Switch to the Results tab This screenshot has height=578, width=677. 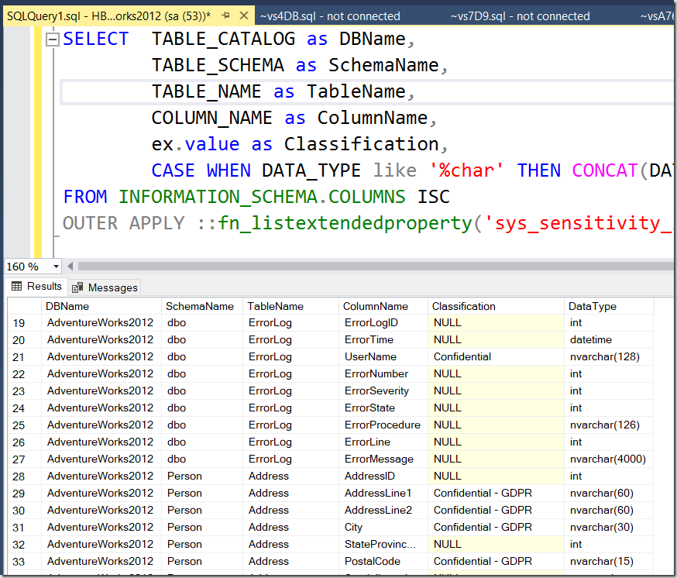click(36, 287)
